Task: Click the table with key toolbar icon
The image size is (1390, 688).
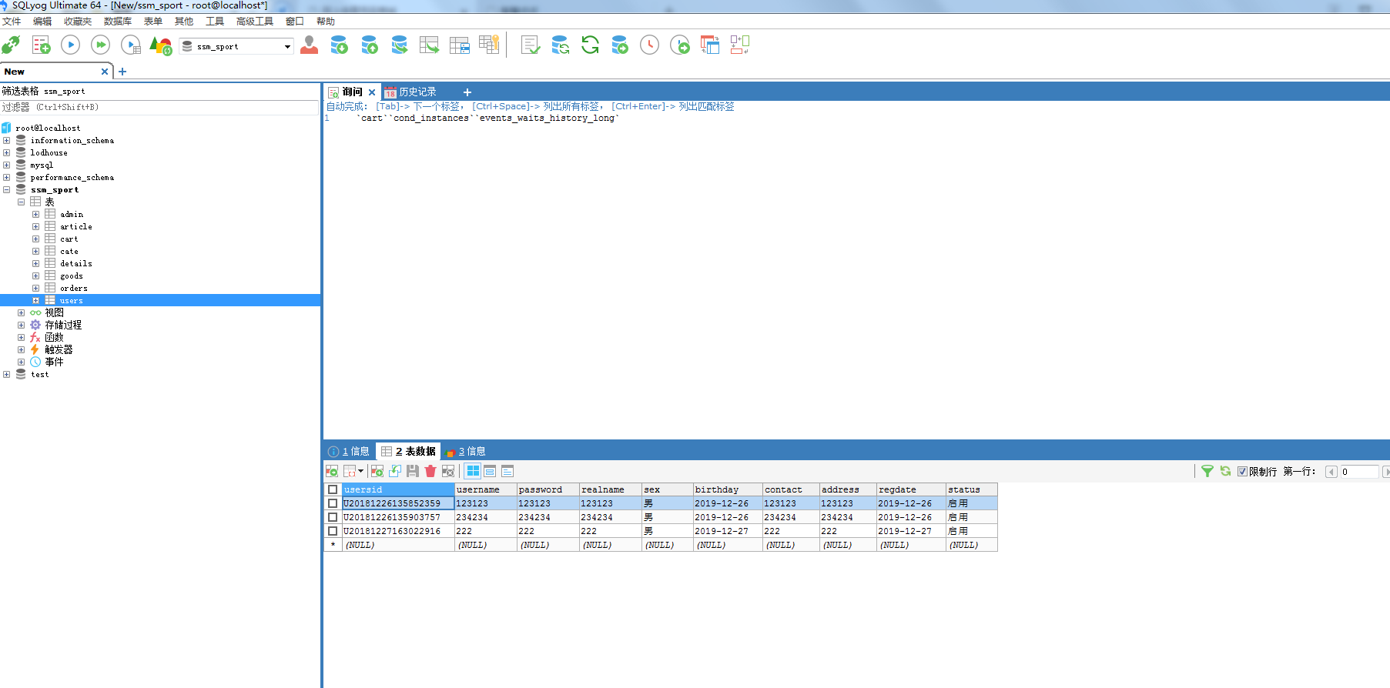Action: point(490,45)
